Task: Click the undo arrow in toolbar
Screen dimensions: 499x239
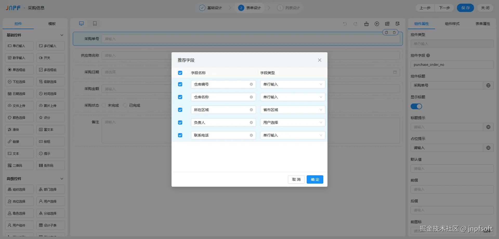Action: pyautogui.click(x=345, y=24)
